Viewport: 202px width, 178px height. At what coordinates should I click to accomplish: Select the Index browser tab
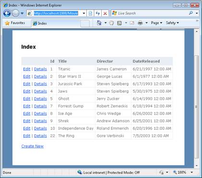(x=56, y=24)
